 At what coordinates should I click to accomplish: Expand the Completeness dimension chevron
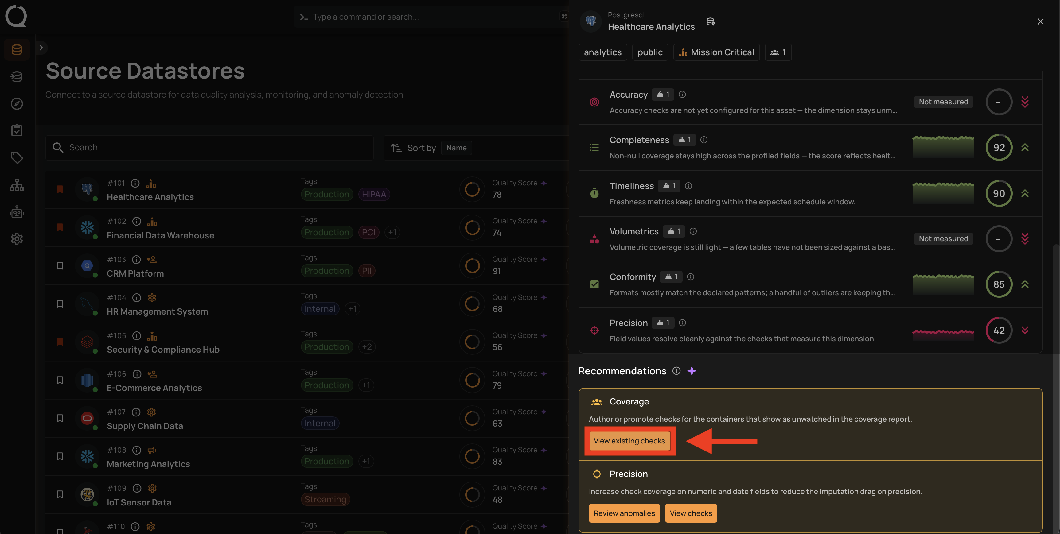pyautogui.click(x=1025, y=147)
